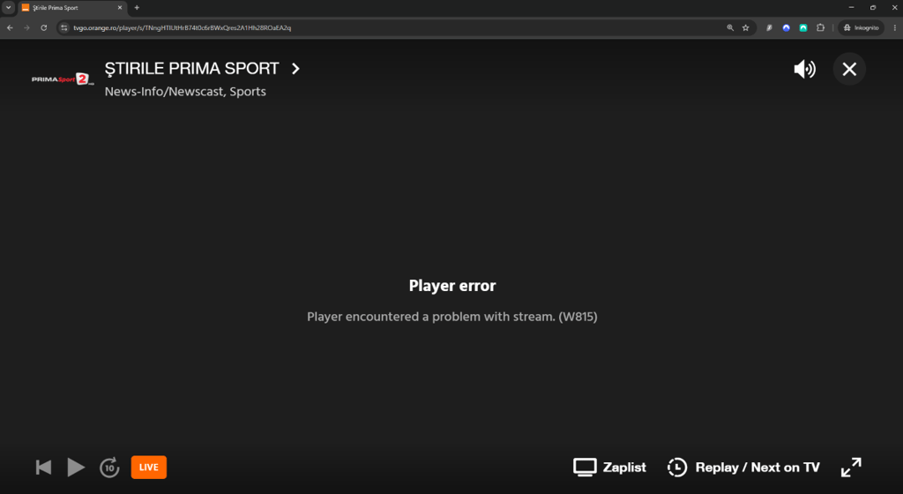Click the Inkognito profile indicator
The height and width of the screenshot is (494, 903).
861,27
